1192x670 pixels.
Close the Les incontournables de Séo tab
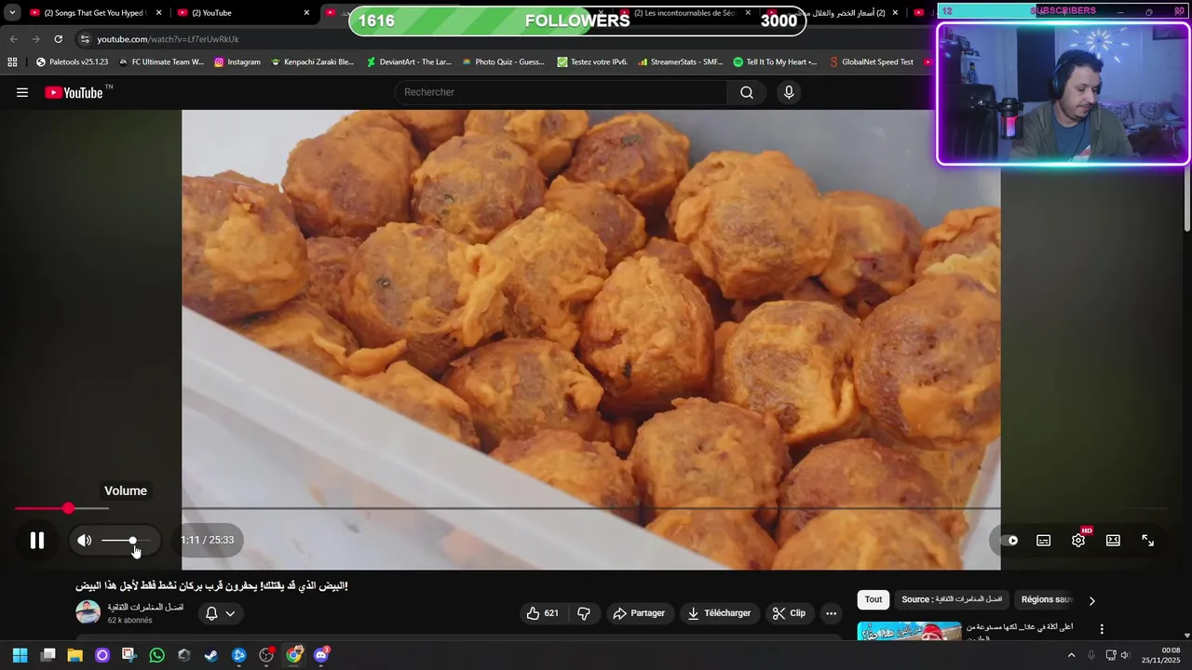pos(748,13)
